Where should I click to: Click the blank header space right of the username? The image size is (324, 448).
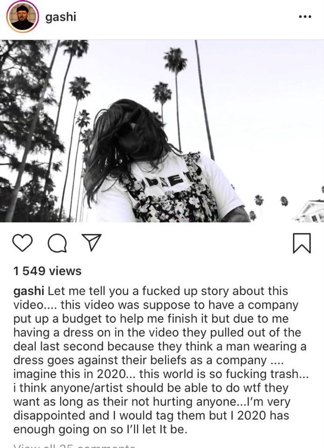(x=185, y=17)
